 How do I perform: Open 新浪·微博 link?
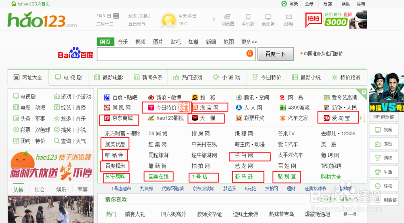[165, 98]
